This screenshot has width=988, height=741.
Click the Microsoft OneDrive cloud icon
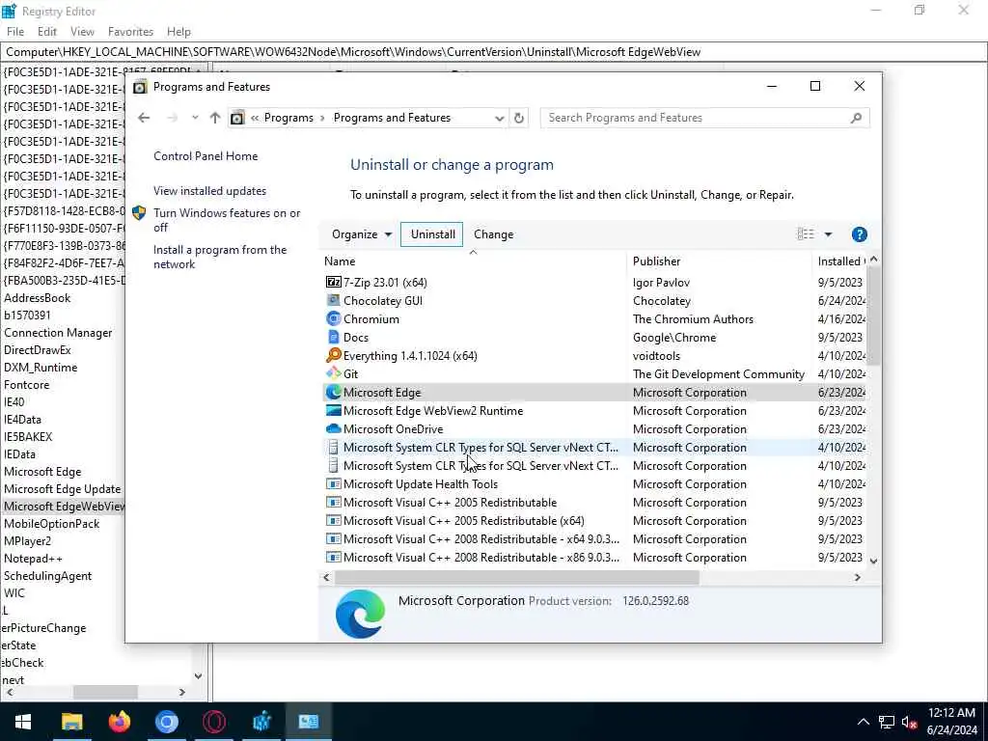(333, 428)
